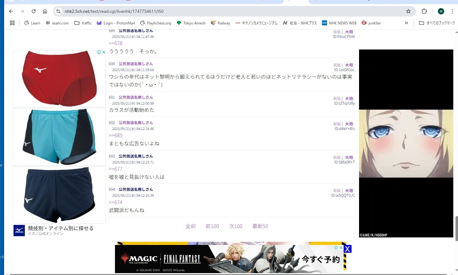Open the 総合 - NHKプラス bookmark

[300, 23]
